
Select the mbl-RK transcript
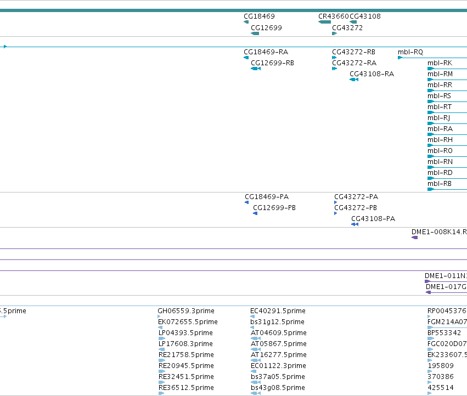[x=447, y=69]
